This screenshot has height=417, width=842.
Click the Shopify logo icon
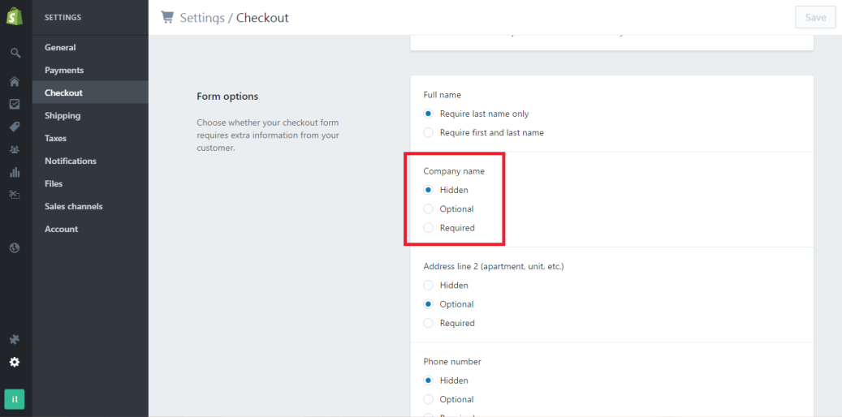[15, 17]
